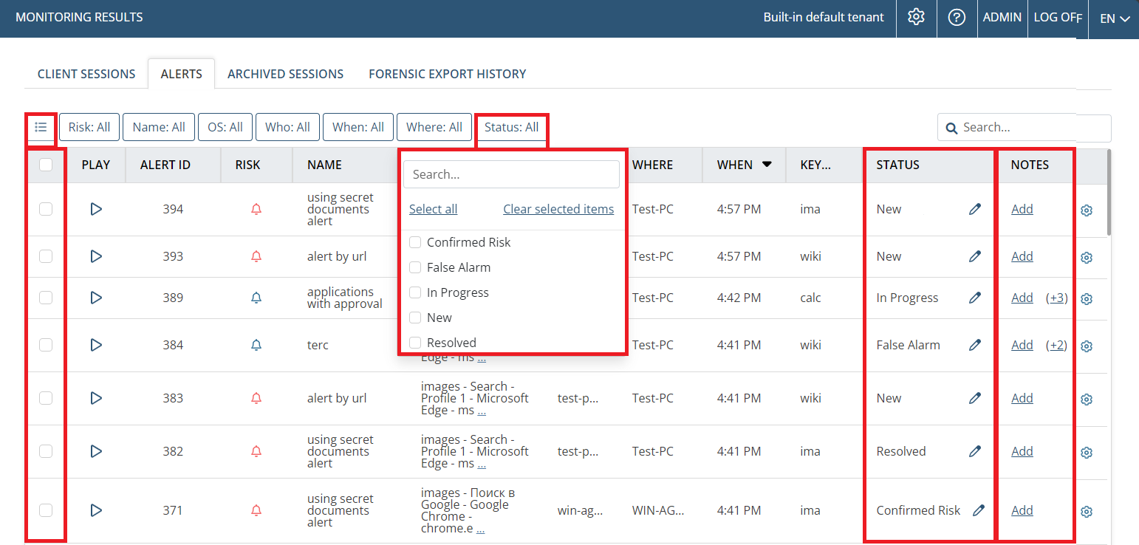Expand the When: All filter
The image size is (1139, 545).
pos(358,127)
